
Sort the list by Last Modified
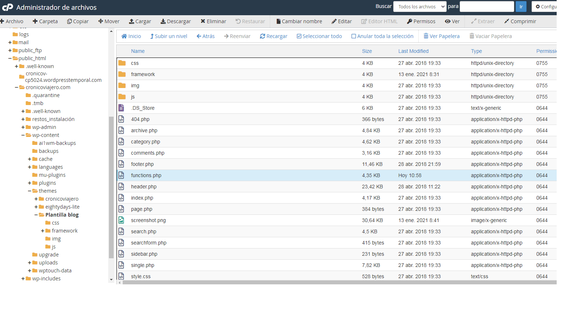(413, 51)
